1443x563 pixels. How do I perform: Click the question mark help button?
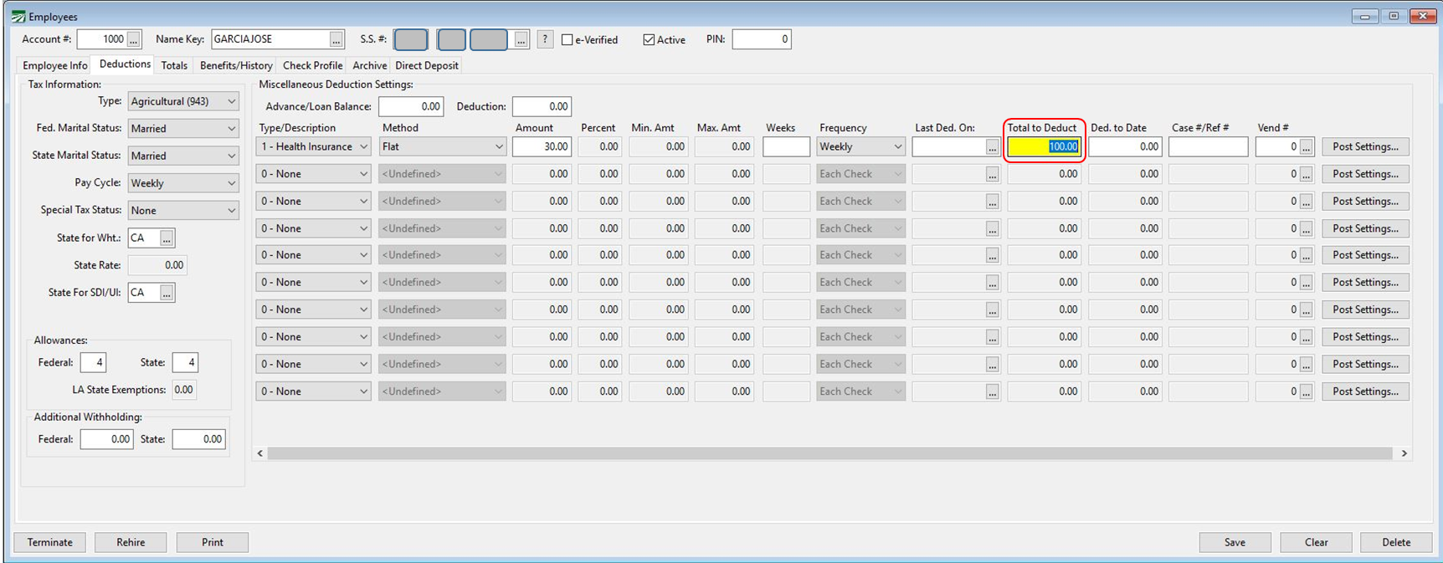click(545, 39)
